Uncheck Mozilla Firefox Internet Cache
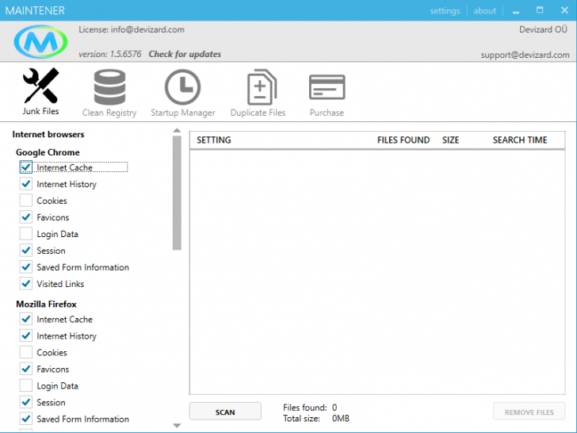Image resolution: width=577 pixels, height=433 pixels. tap(25, 319)
